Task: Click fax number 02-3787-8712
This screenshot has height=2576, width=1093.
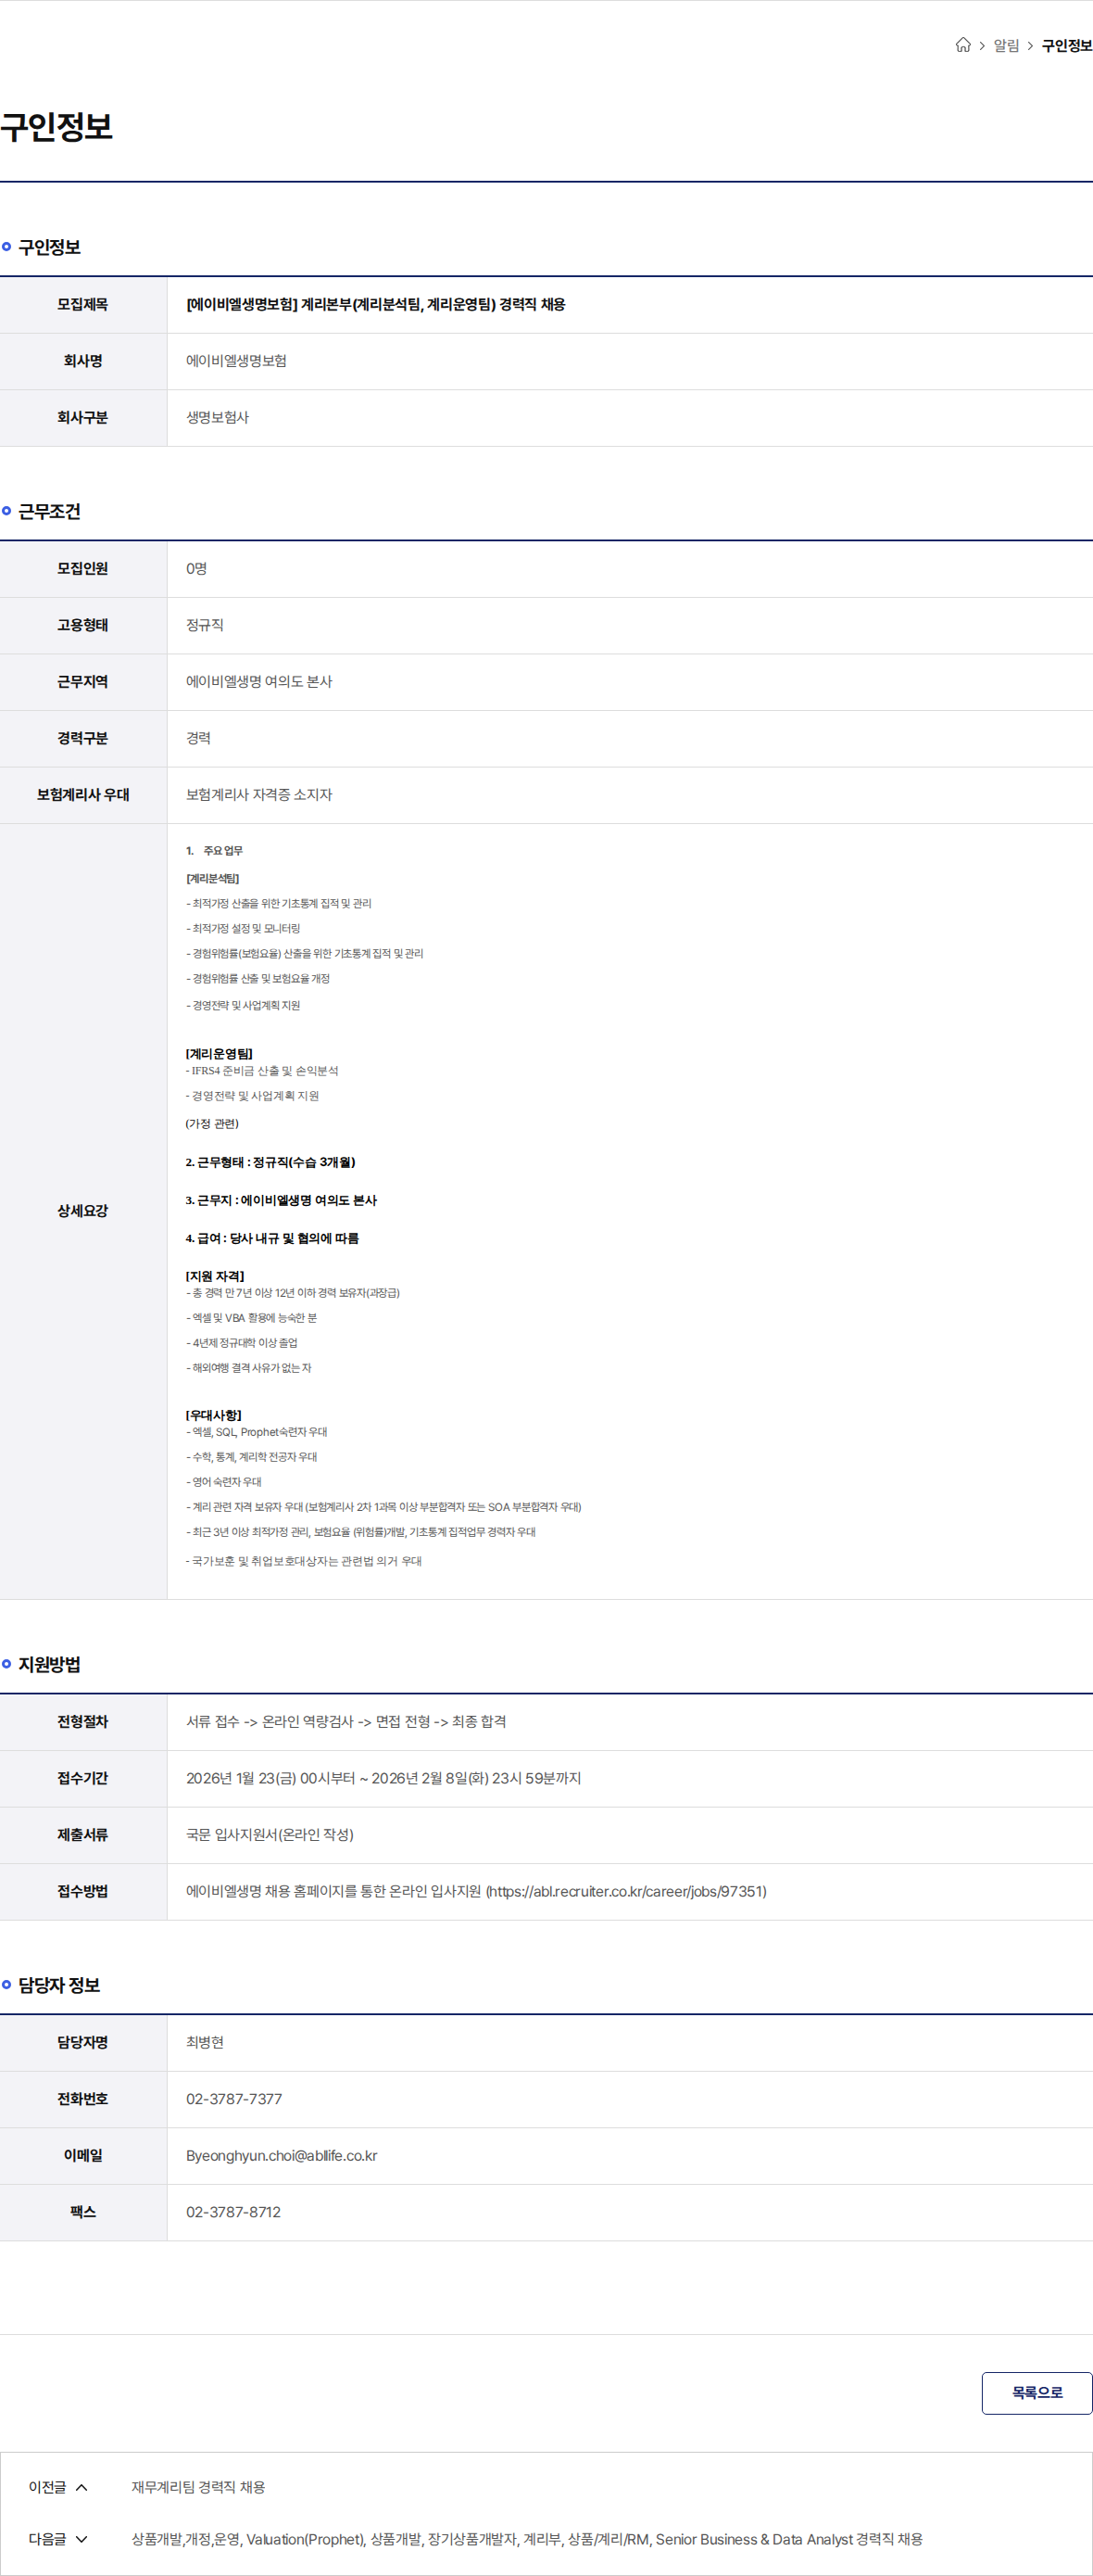Action: 232,2212
